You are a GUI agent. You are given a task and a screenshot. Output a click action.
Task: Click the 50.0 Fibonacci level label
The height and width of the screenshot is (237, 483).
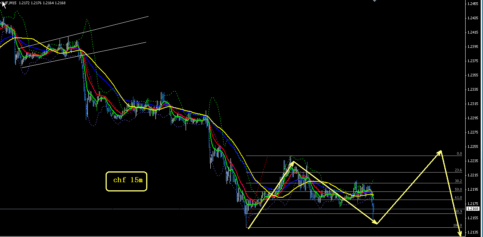pyautogui.click(x=458, y=190)
